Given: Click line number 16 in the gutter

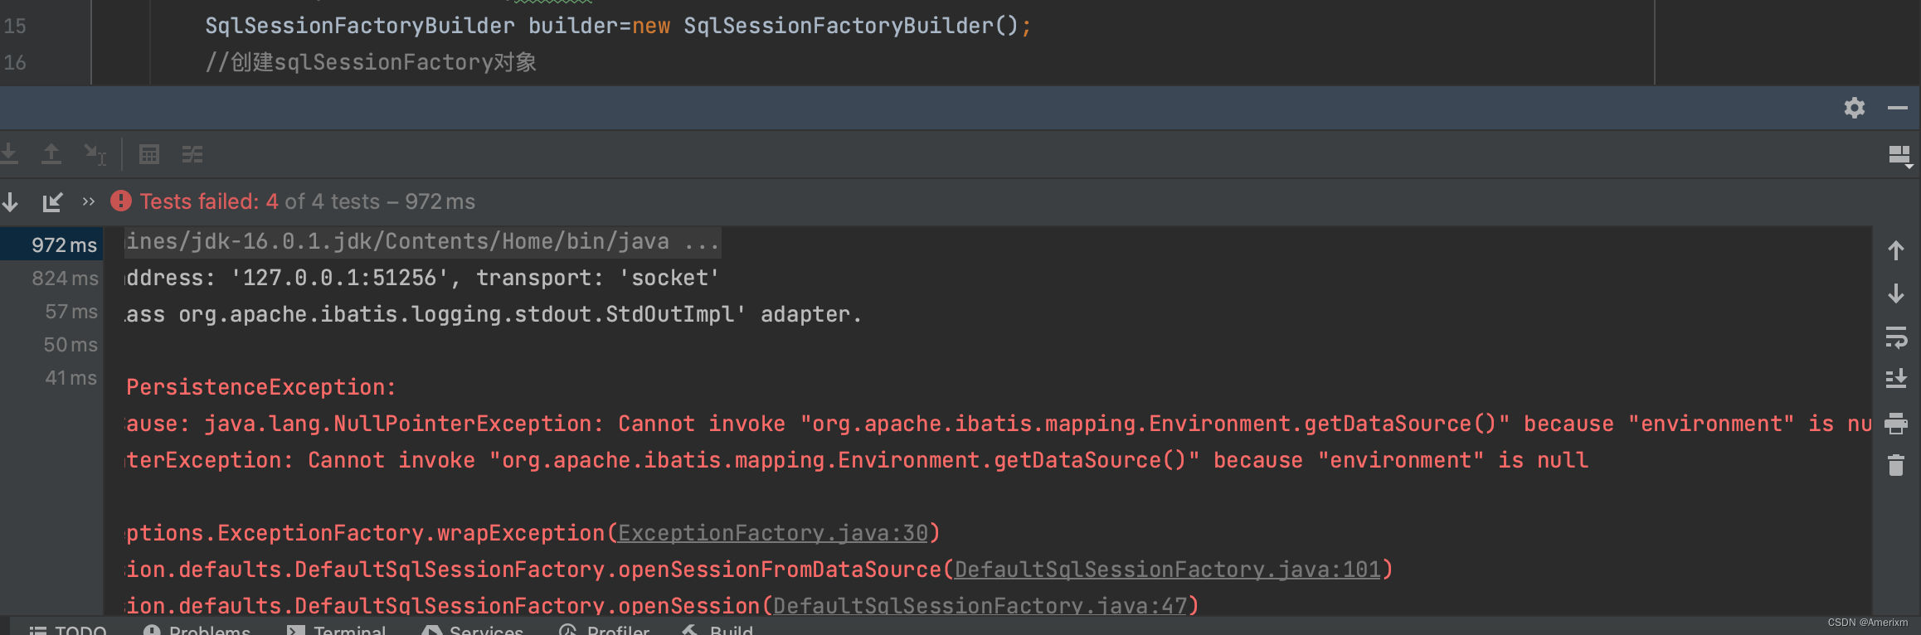Looking at the screenshot, I should pyautogui.click(x=15, y=62).
